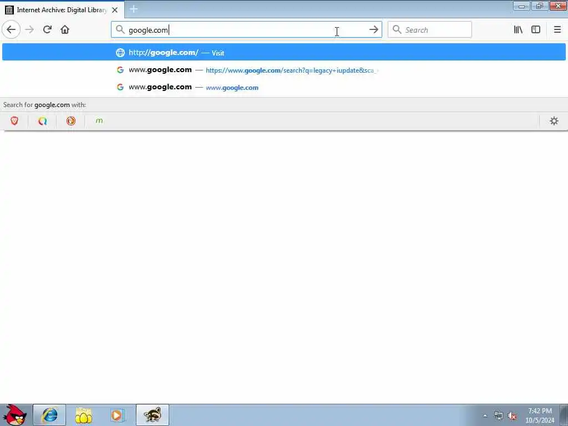Show hidden system tray icons
Screen dimensions: 568x426
click(485, 416)
